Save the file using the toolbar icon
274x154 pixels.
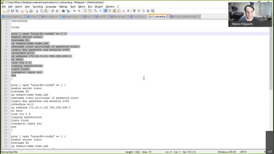[x=12, y=11]
